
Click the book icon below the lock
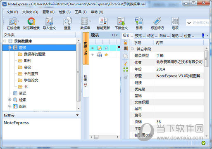click(126, 49)
